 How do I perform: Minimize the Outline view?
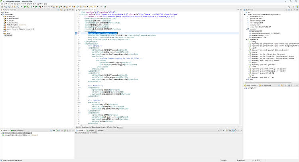pyautogui.click(x=295, y=10)
